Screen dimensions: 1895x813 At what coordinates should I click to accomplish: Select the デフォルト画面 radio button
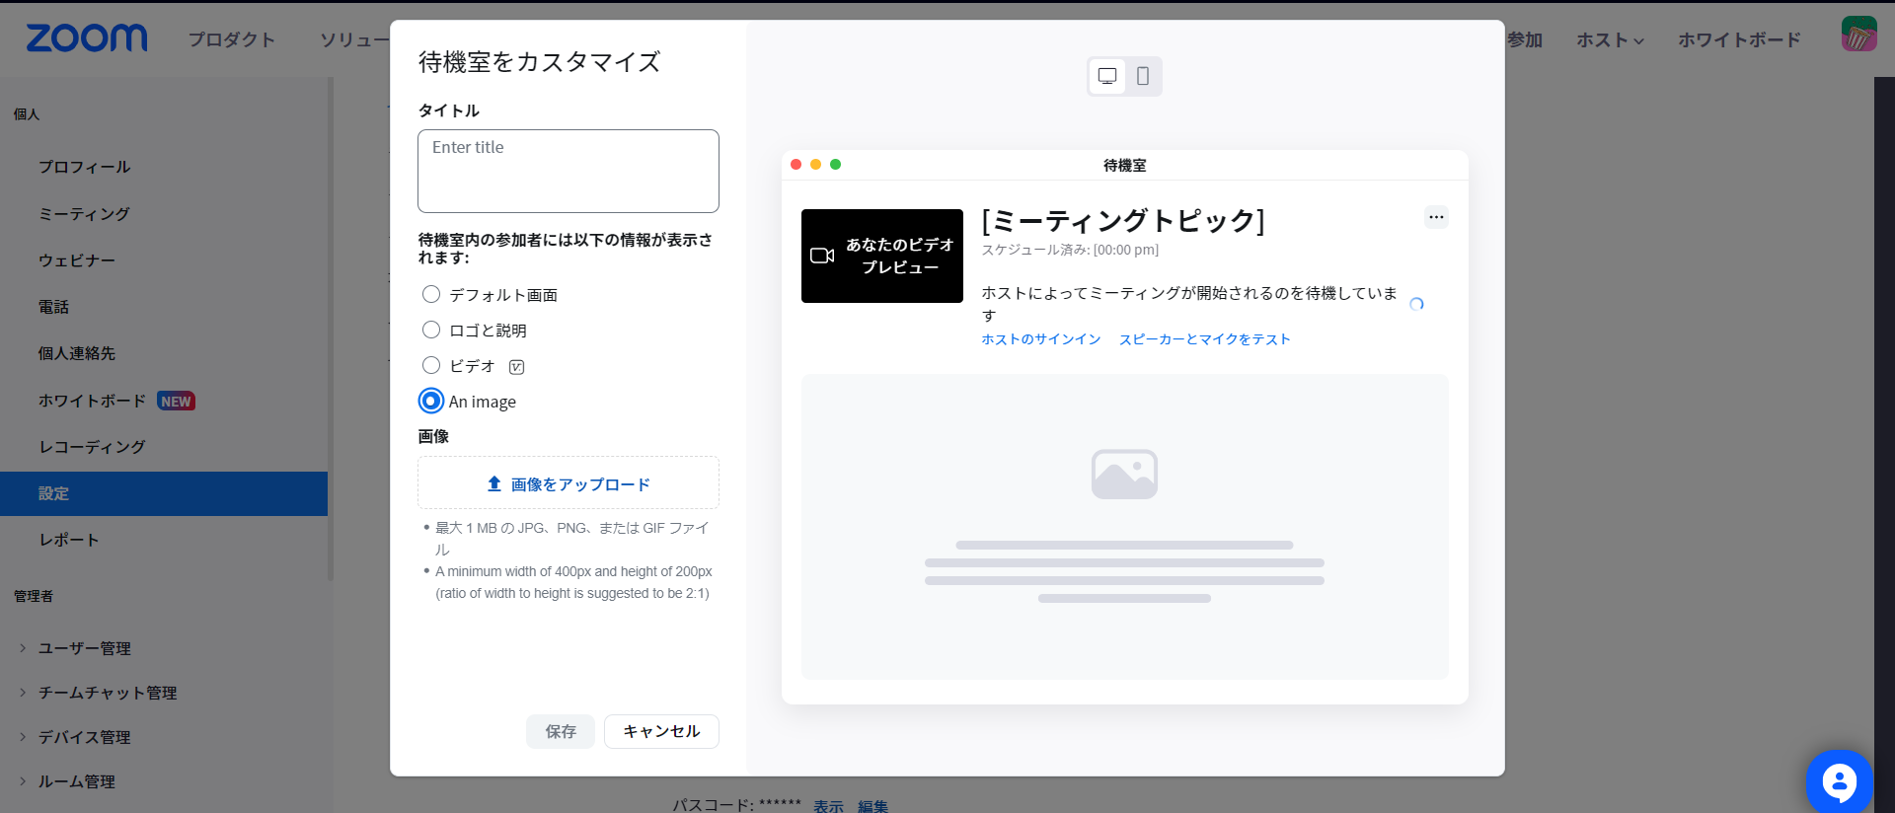point(431,295)
